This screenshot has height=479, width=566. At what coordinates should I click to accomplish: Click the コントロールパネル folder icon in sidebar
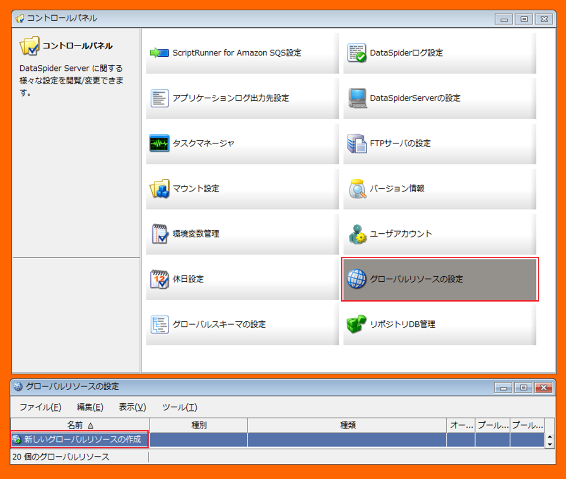pos(29,46)
